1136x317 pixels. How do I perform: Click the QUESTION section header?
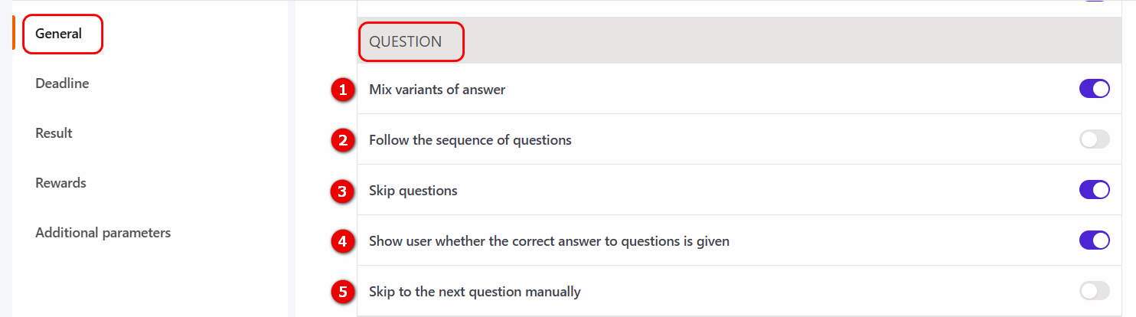coord(405,41)
